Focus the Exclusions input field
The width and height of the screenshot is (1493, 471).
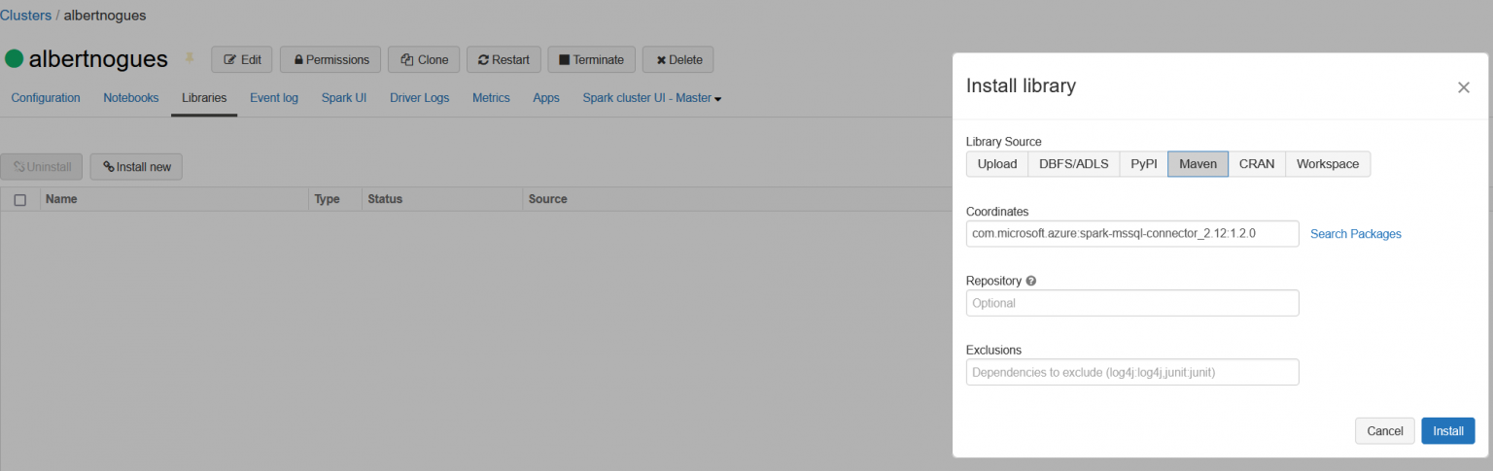coord(1131,373)
